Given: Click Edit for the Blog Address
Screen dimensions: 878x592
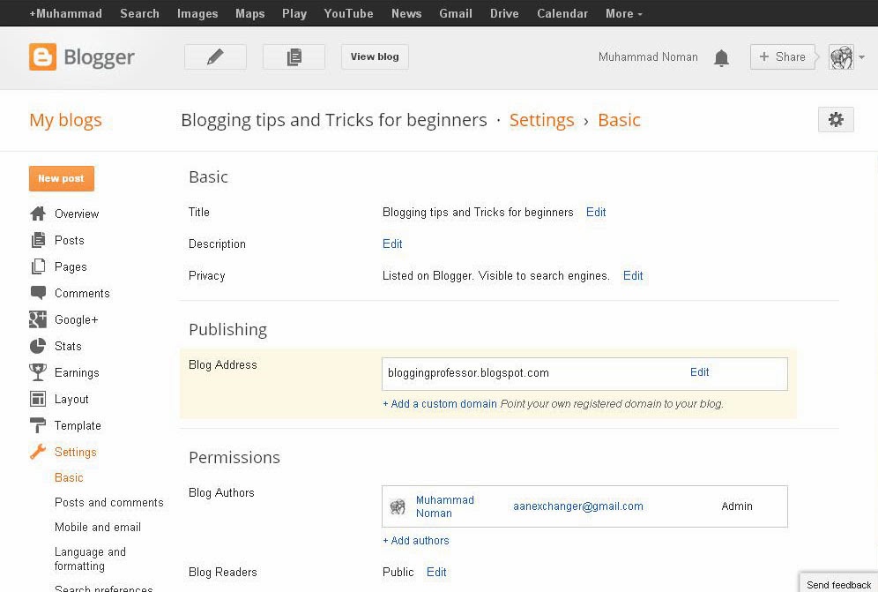Looking at the screenshot, I should click(699, 371).
